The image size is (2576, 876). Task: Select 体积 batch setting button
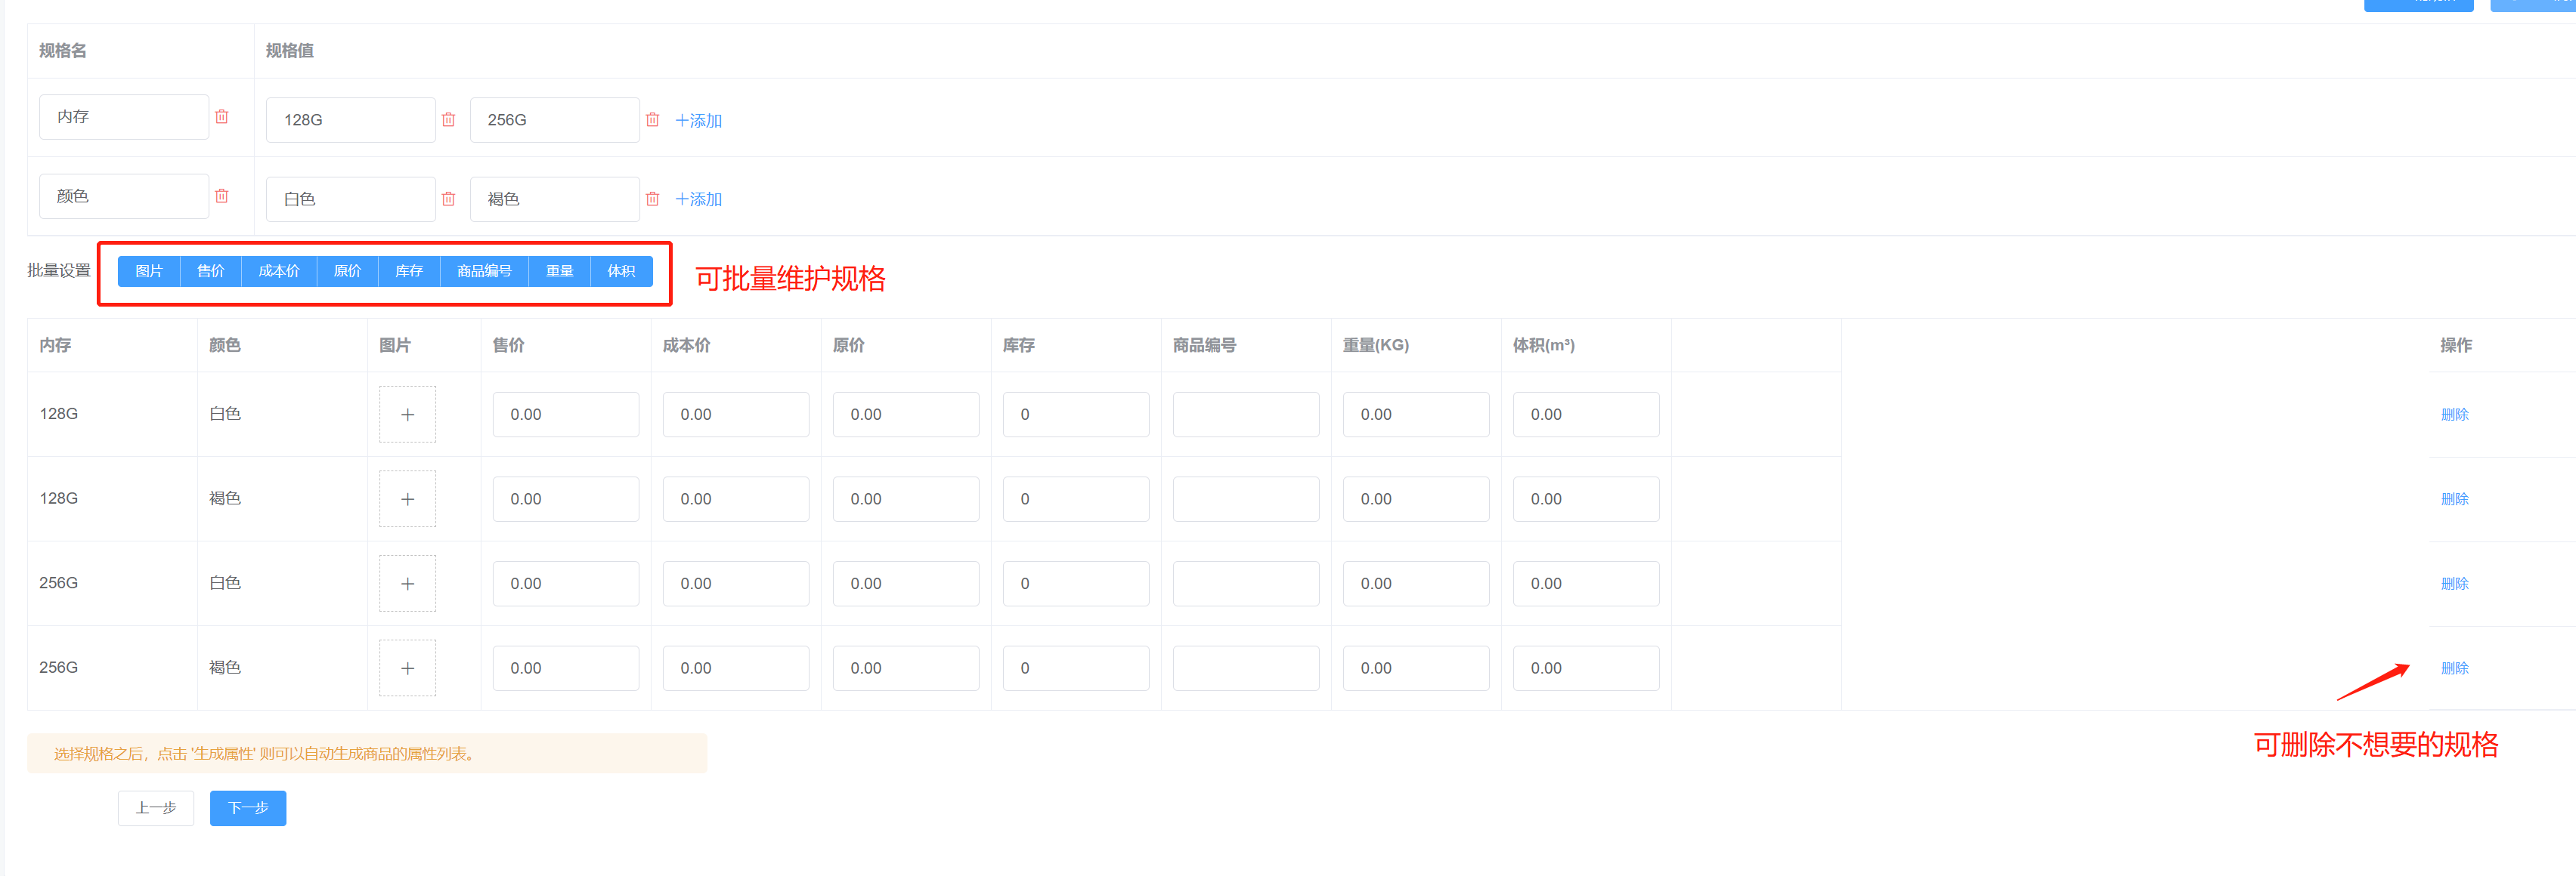620,272
